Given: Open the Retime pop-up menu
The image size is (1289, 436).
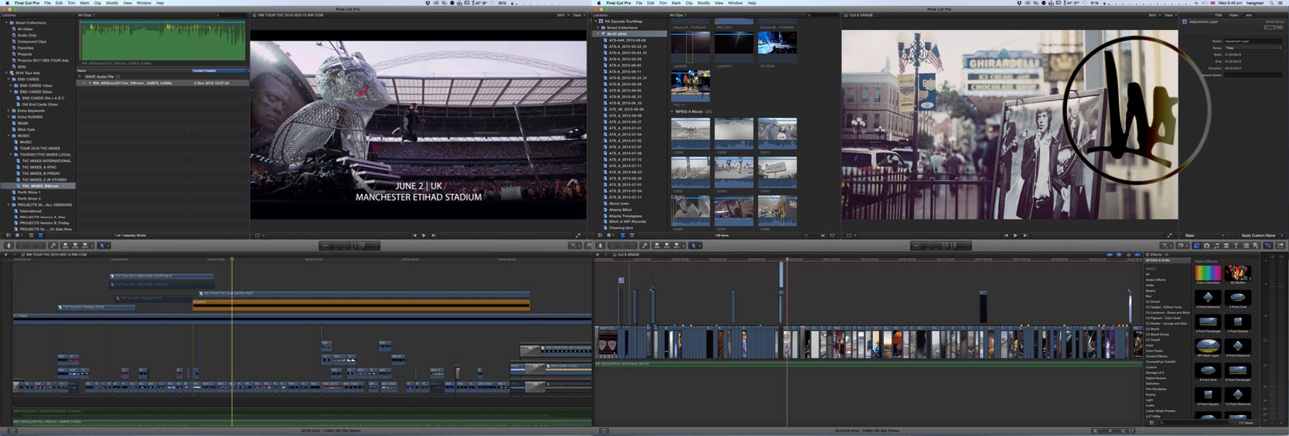Looking at the screenshot, I should tap(1182, 245).
